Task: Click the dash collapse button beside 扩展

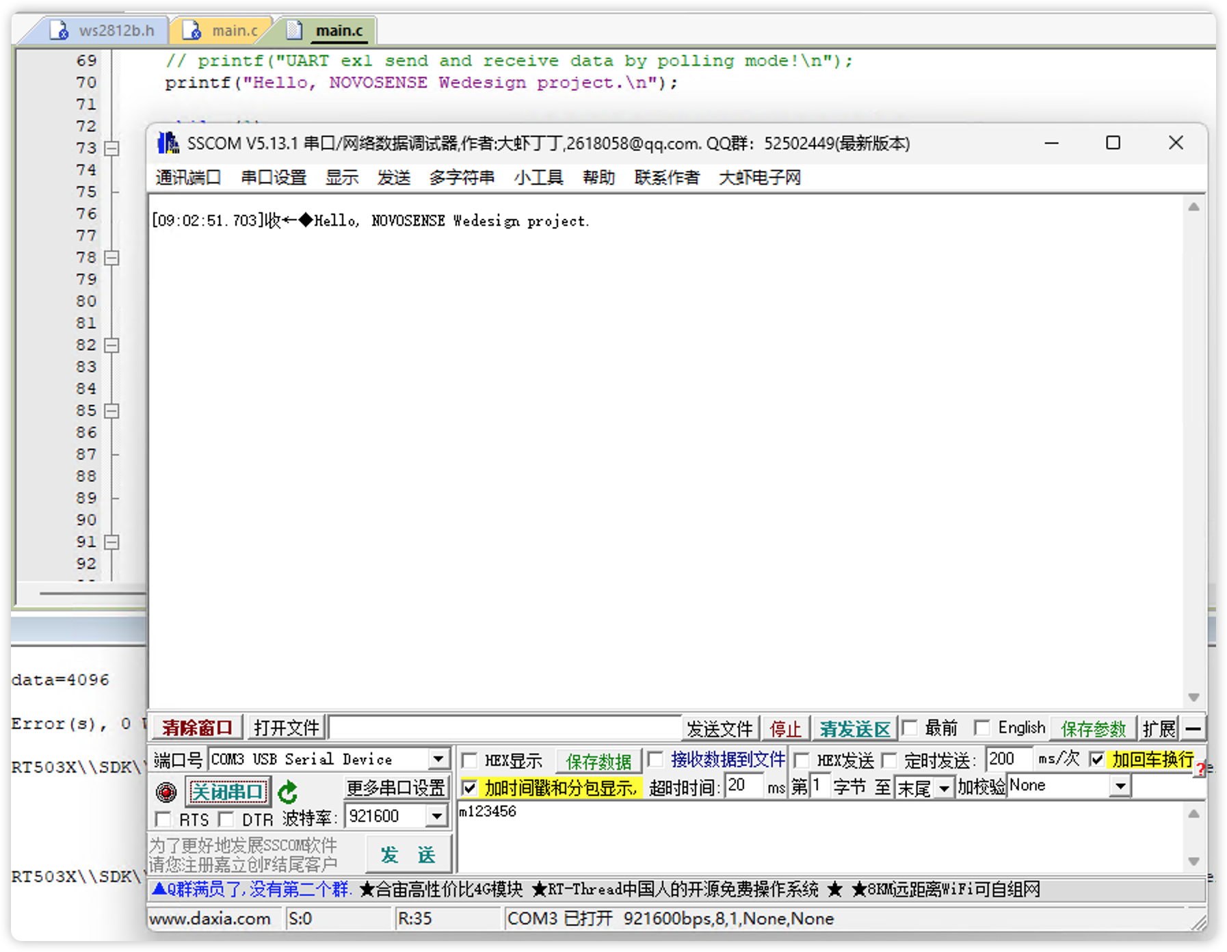Action: [x=1193, y=728]
